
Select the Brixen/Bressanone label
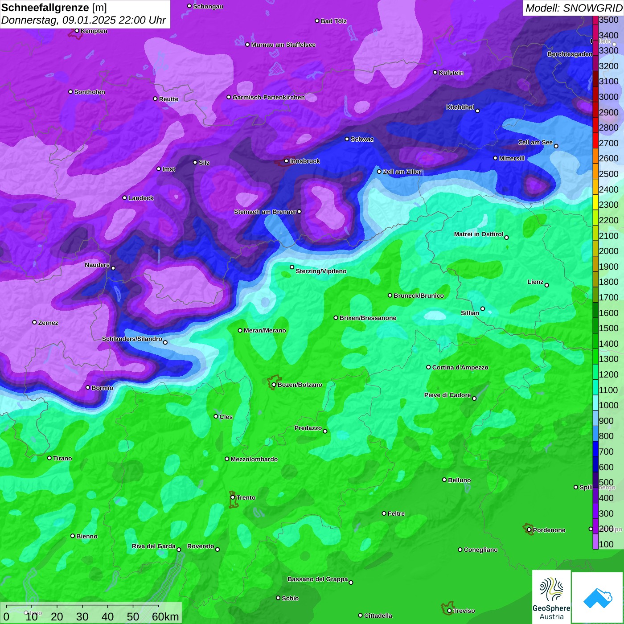tap(368, 318)
